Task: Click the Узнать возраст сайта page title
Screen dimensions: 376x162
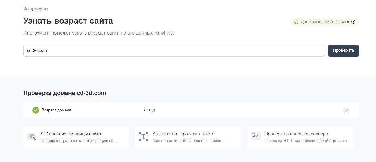Action: [68, 21]
